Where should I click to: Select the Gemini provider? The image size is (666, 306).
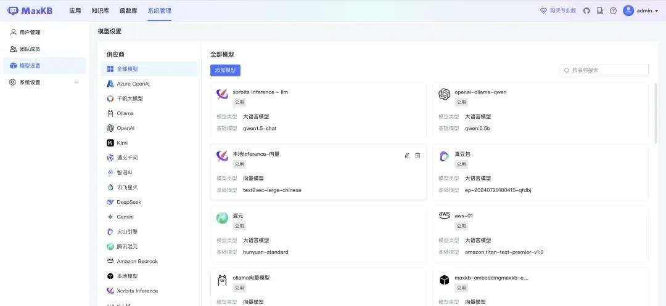149,217
